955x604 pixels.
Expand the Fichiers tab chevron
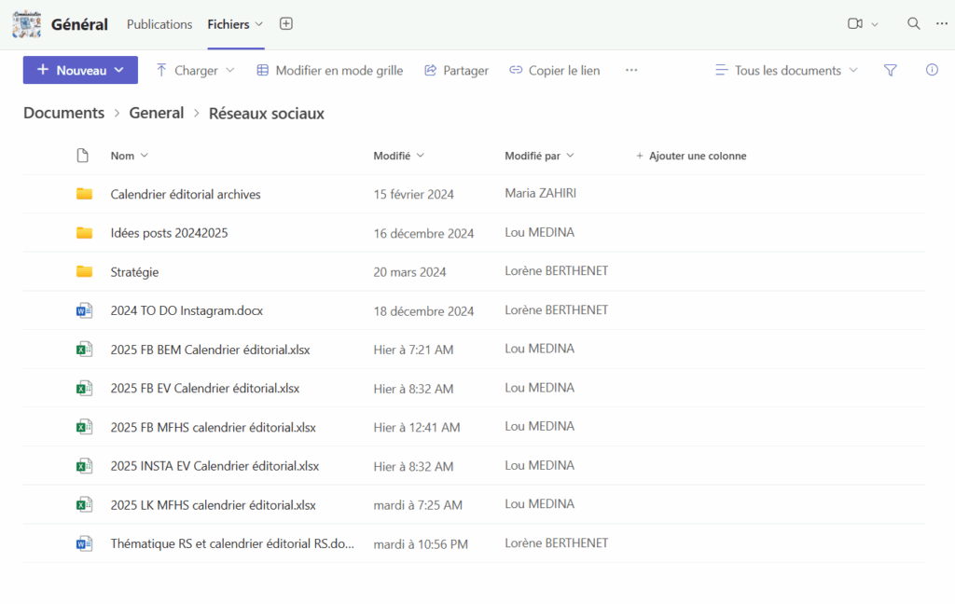click(x=259, y=24)
